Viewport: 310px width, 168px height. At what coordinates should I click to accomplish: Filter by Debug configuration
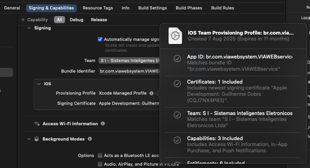click(76, 20)
